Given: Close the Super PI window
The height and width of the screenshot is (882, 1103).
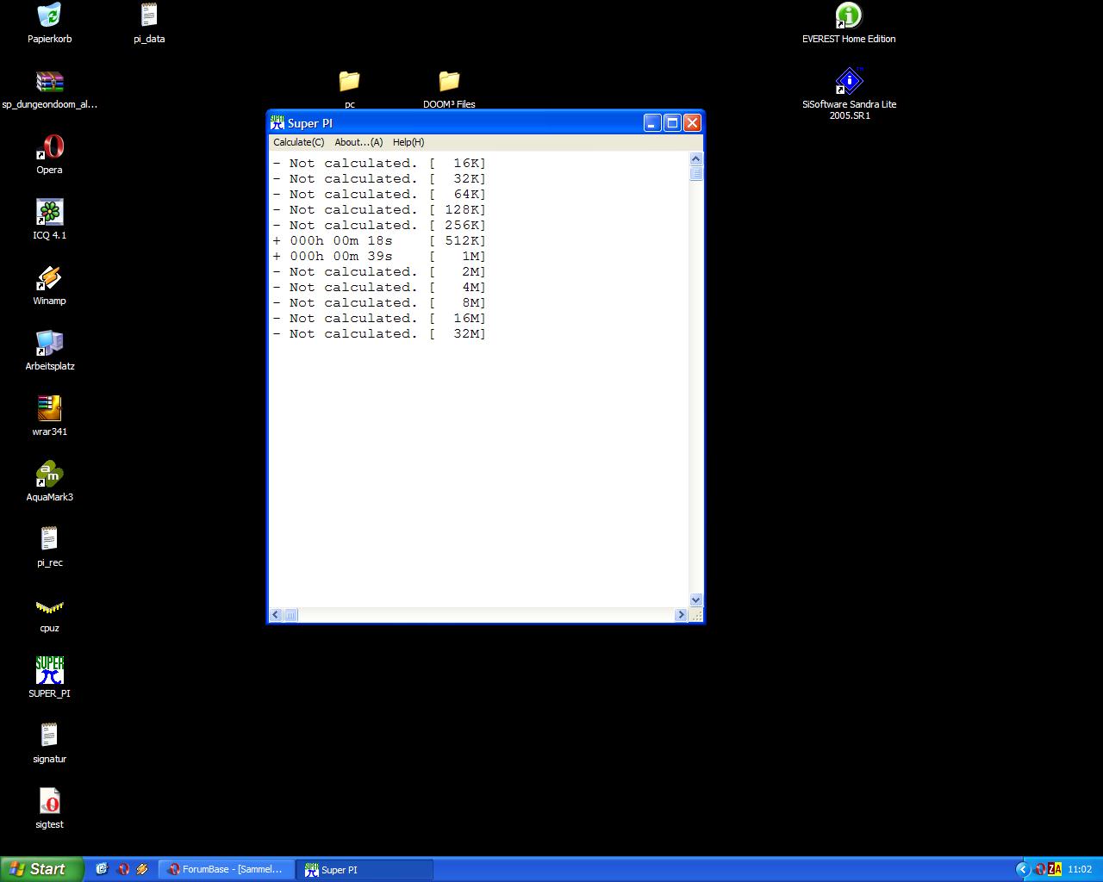Looking at the screenshot, I should click(x=692, y=123).
